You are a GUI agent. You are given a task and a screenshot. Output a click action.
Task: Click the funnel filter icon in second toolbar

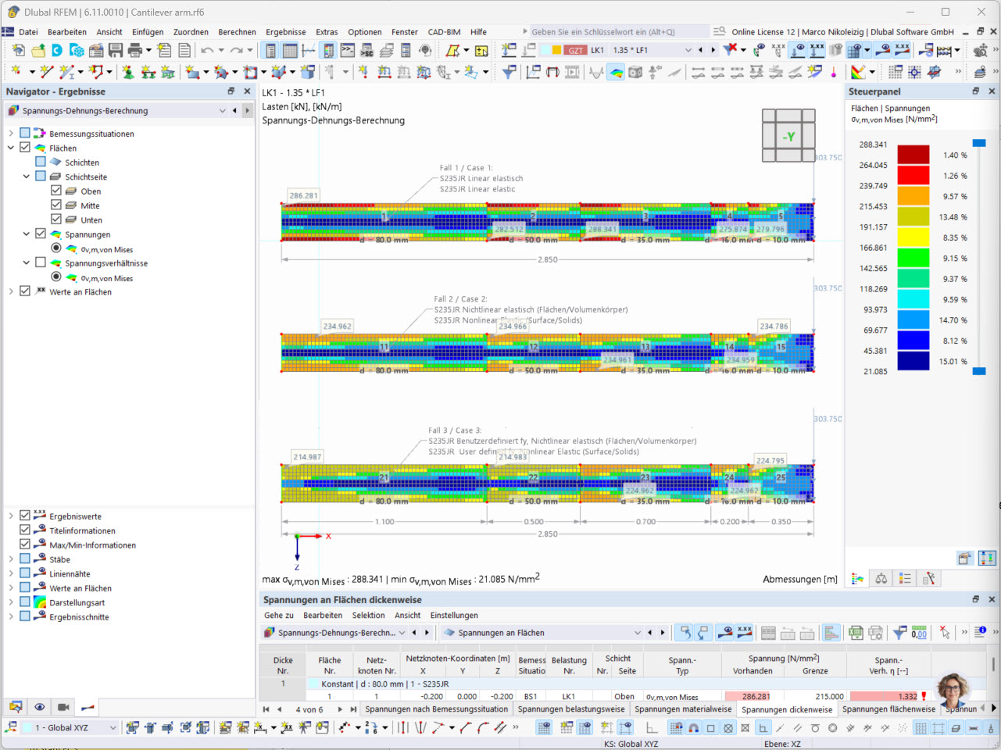509,72
